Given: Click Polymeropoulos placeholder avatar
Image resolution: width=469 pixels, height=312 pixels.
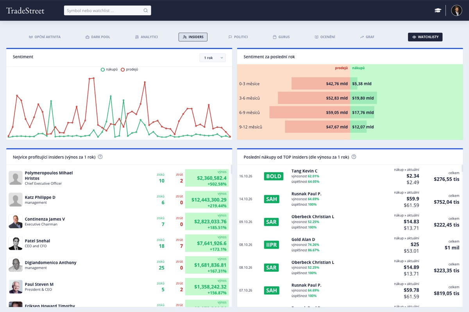Looking at the screenshot, I should [x=16, y=178].
